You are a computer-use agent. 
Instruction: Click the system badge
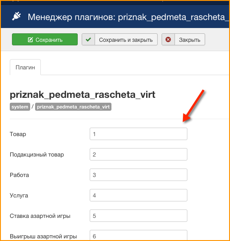pyautogui.click(x=20, y=107)
